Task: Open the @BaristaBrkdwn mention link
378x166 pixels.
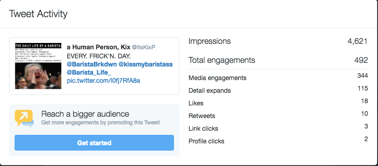Action: tap(92, 64)
